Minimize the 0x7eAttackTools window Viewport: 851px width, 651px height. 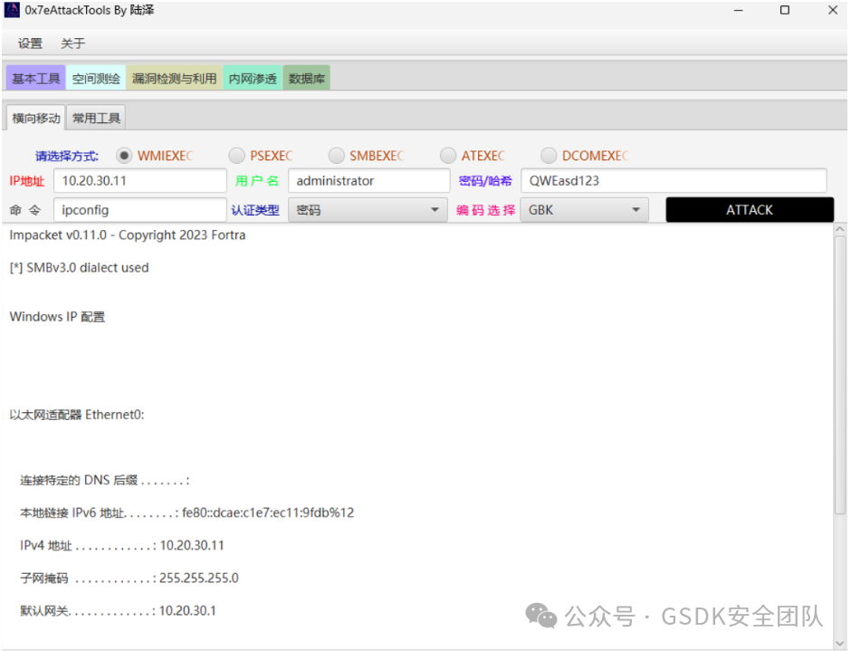point(738,10)
